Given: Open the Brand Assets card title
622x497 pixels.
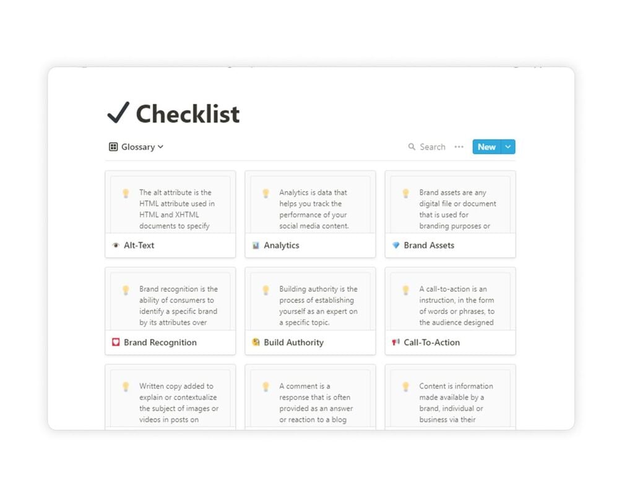Looking at the screenshot, I should (x=429, y=245).
